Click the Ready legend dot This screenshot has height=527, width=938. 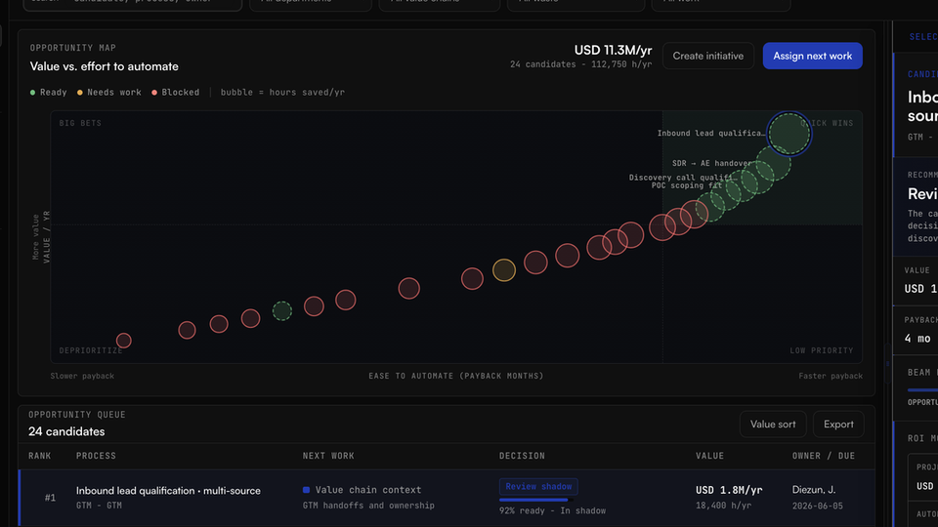33,93
